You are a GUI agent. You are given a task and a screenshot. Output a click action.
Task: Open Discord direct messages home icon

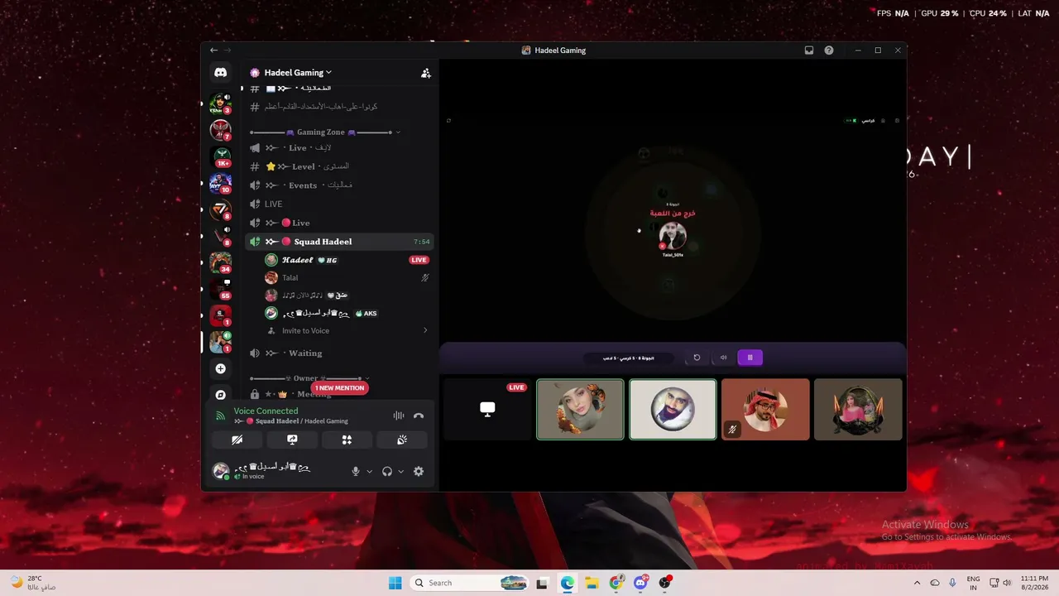(220, 73)
